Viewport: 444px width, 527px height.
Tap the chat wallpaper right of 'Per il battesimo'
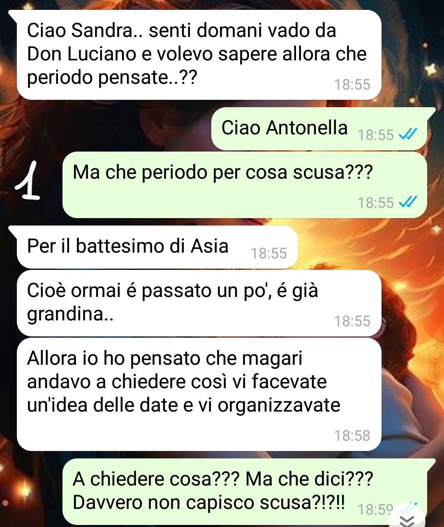[x=370, y=246]
